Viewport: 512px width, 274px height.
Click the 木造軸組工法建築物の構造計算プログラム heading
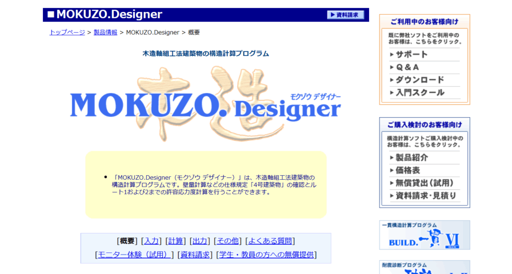(x=205, y=53)
